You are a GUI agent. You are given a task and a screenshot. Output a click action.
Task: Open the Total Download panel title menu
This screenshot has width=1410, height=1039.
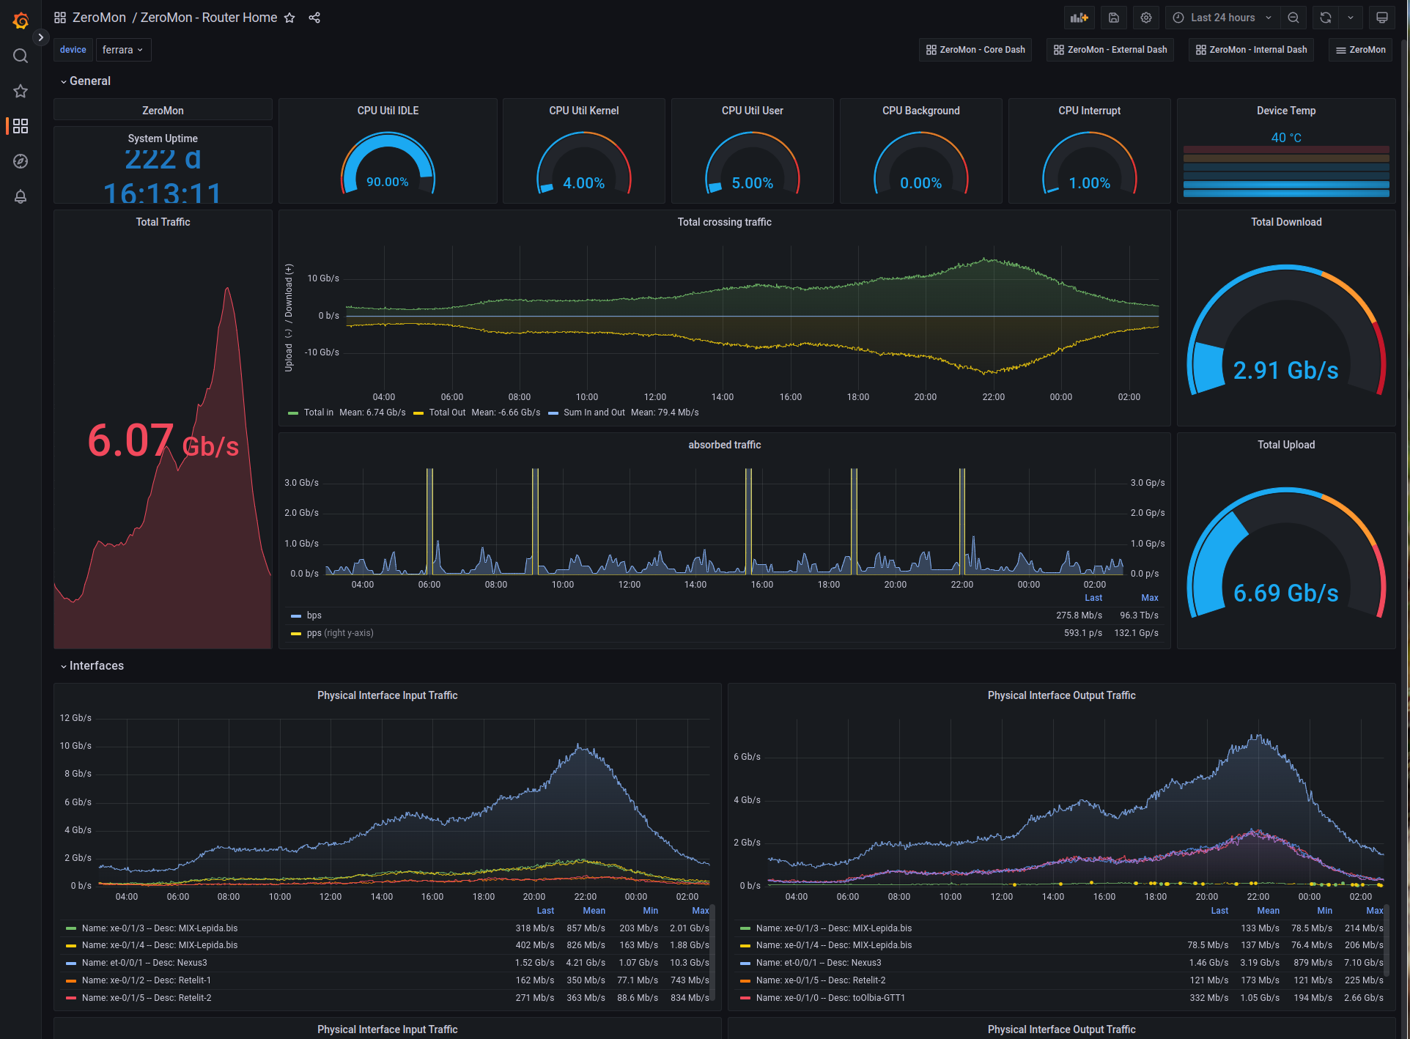point(1286,222)
